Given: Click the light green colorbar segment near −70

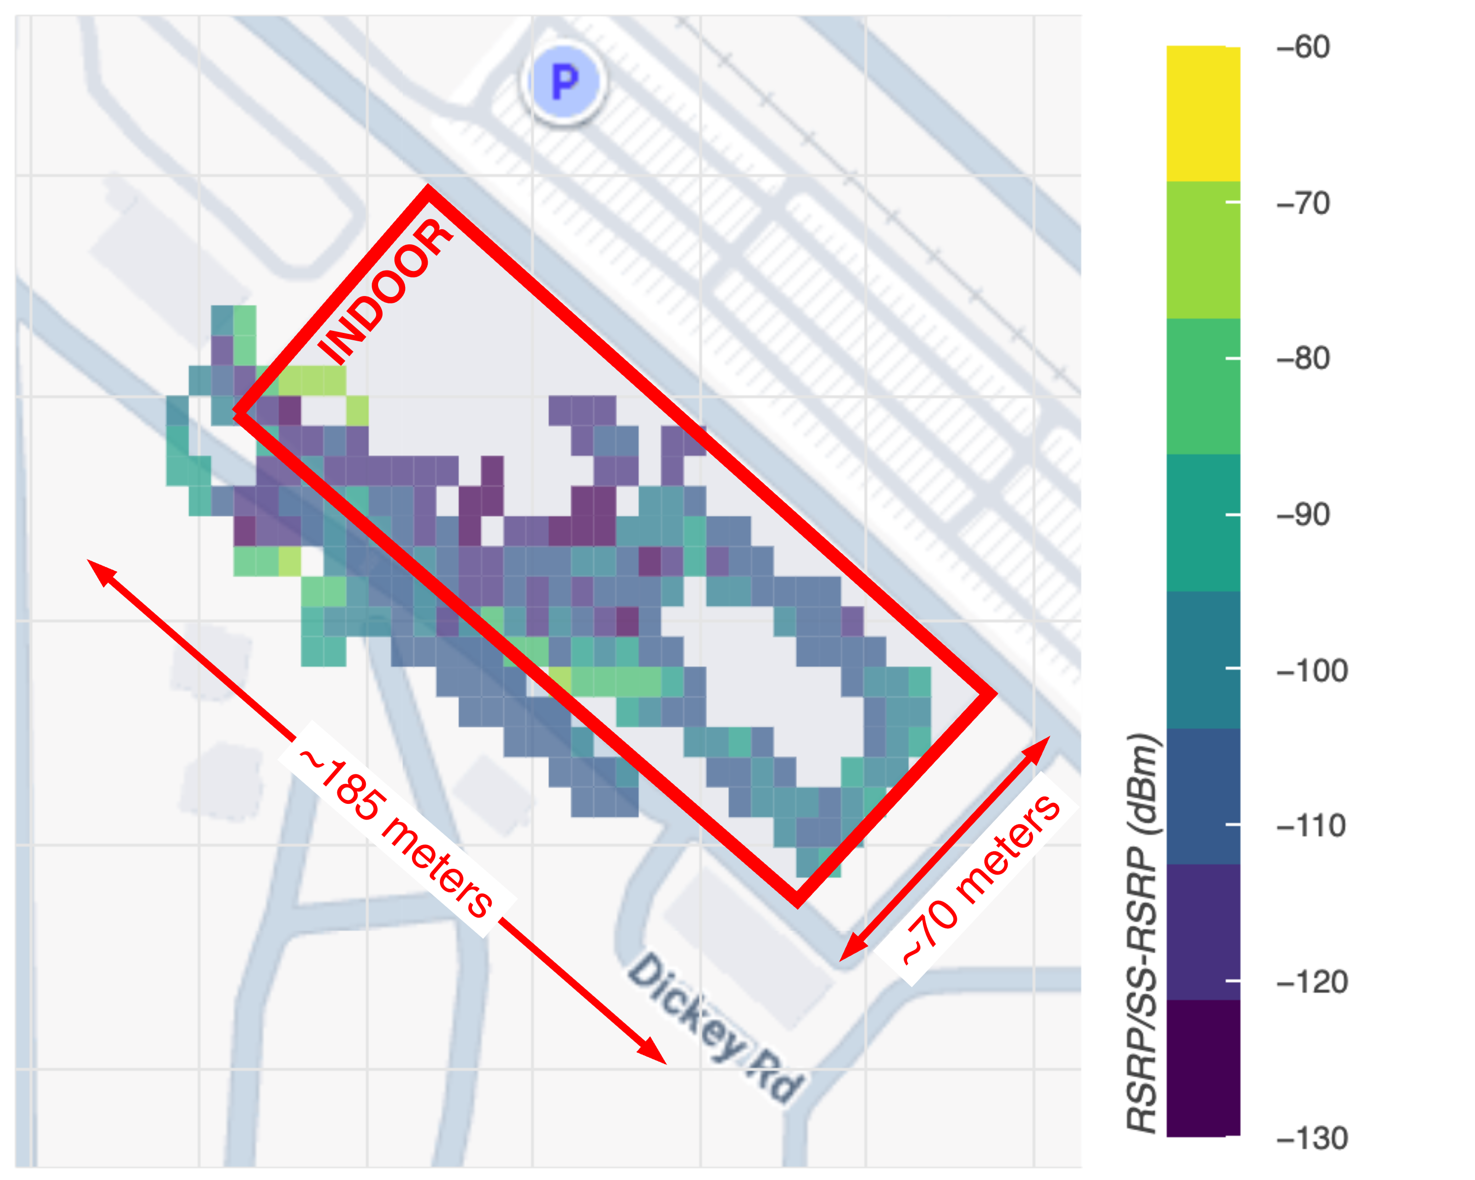Looking at the screenshot, I should tap(1203, 250).
